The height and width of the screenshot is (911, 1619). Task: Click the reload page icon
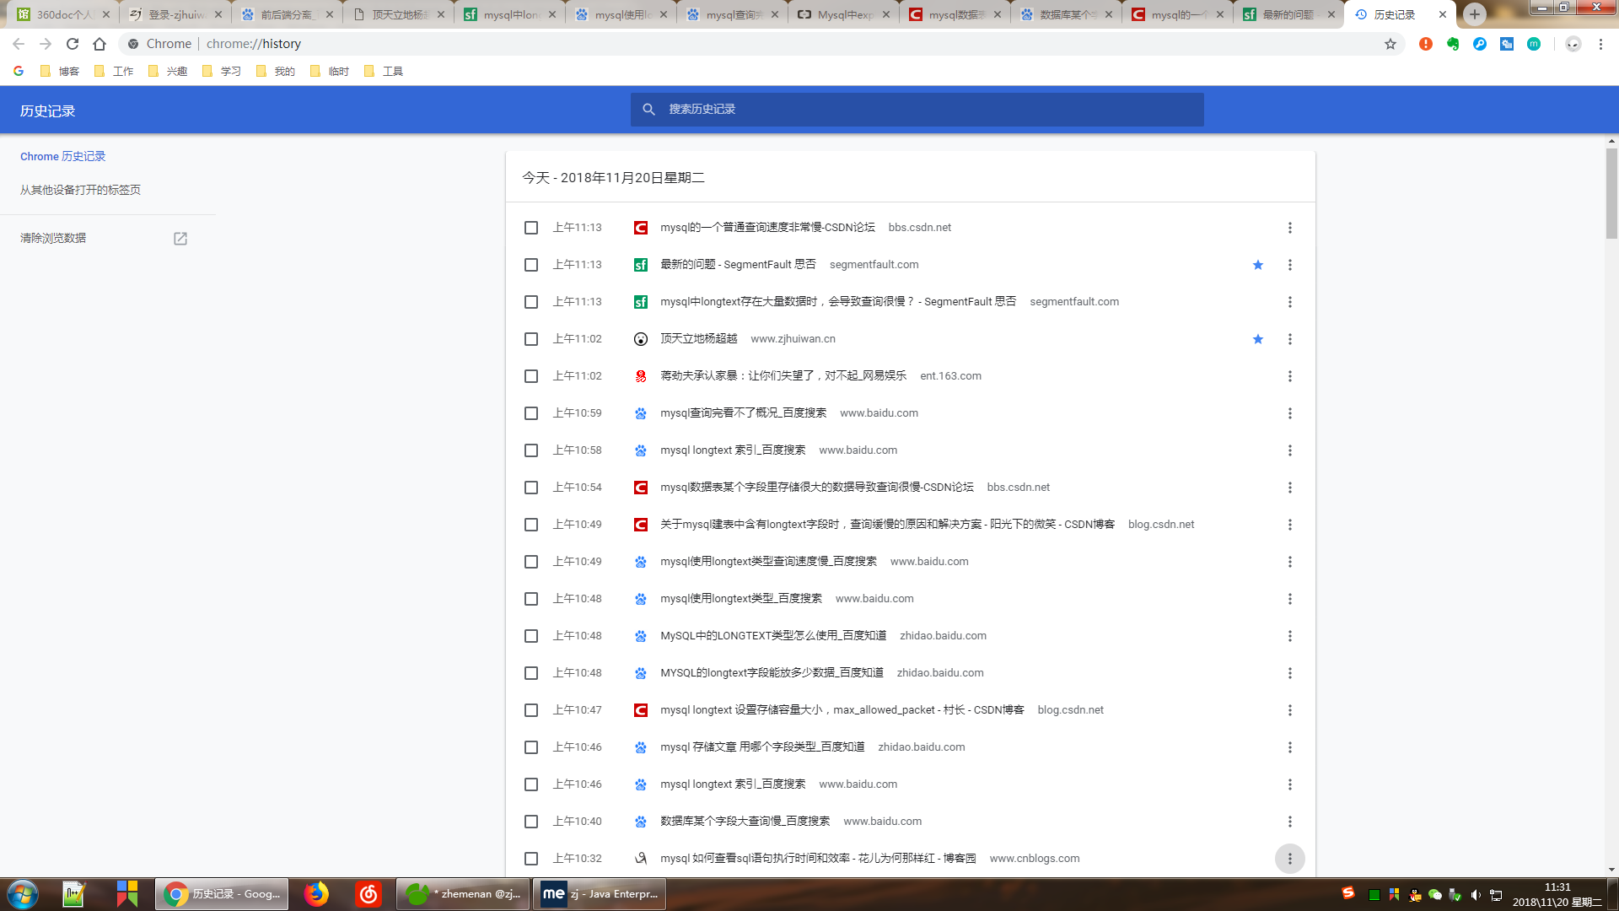coord(73,44)
